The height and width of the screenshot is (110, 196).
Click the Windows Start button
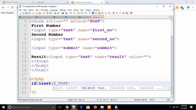(3, 107)
